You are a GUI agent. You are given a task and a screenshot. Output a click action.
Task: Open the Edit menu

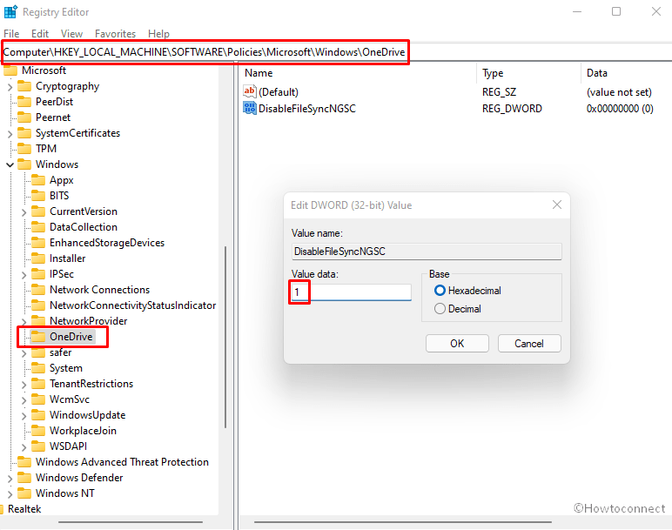pos(40,33)
